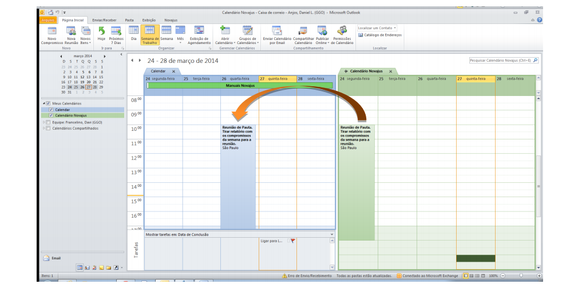Open the Manuais Novajus all-day event

pyautogui.click(x=240, y=86)
